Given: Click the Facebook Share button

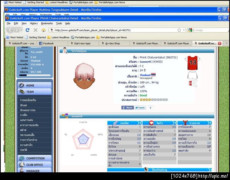Looking at the screenshot, I should coord(128,107).
